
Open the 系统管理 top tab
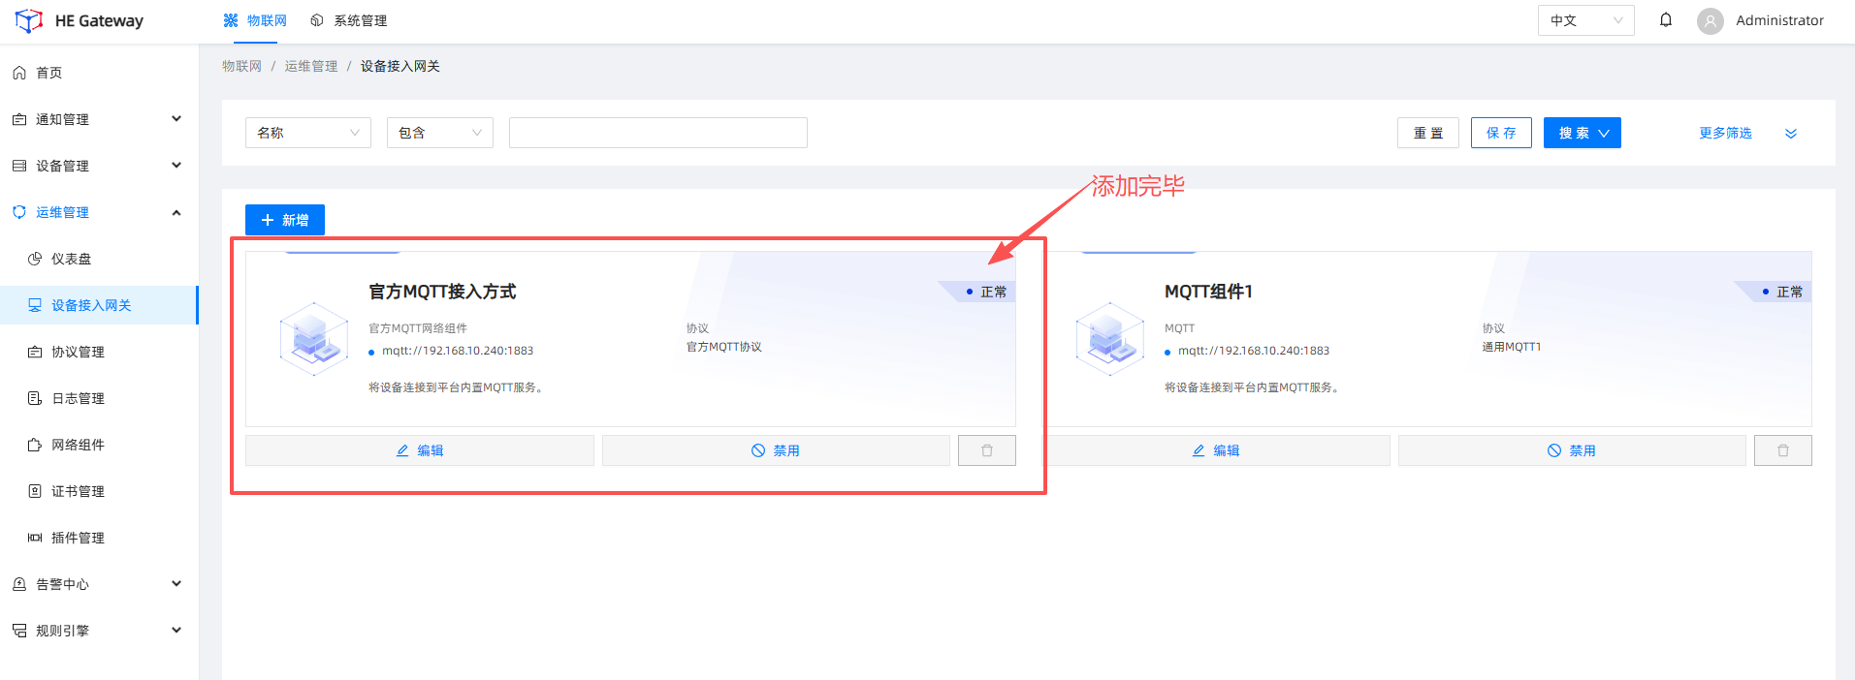coord(348,20)
